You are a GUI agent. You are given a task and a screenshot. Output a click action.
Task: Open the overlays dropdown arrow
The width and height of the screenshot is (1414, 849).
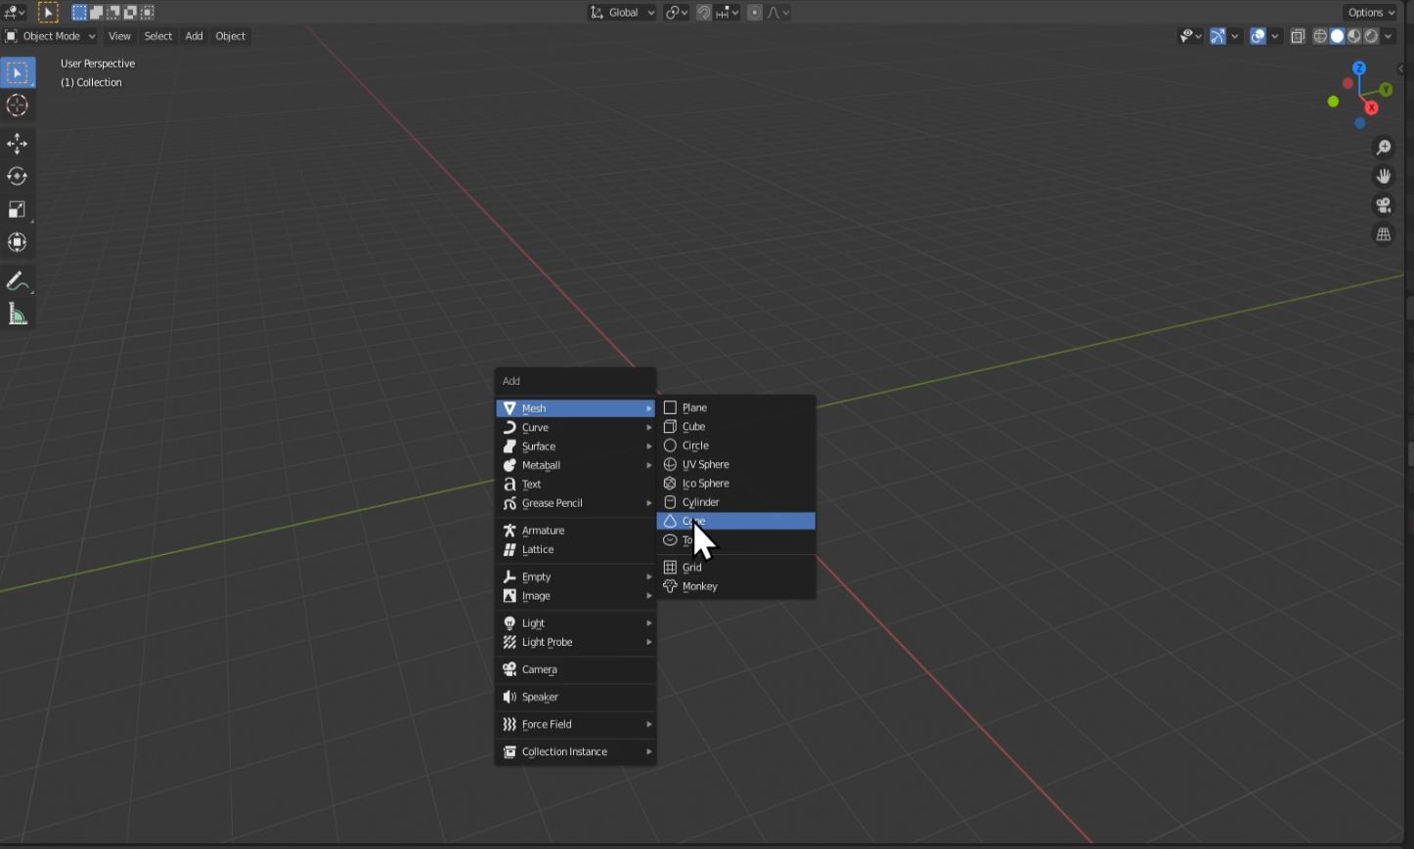[1275, 36]
